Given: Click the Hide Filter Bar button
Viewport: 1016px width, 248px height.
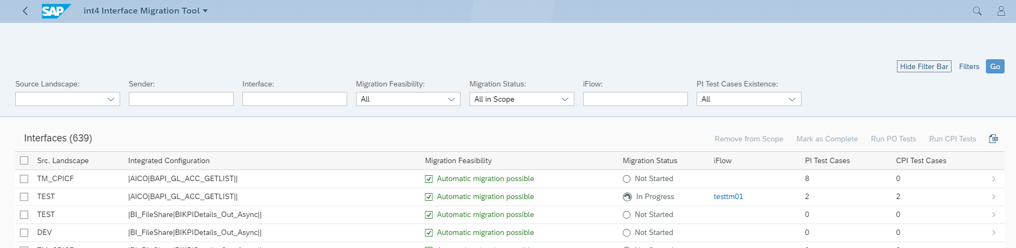Looking at the screenshot, I should [924, 66].
